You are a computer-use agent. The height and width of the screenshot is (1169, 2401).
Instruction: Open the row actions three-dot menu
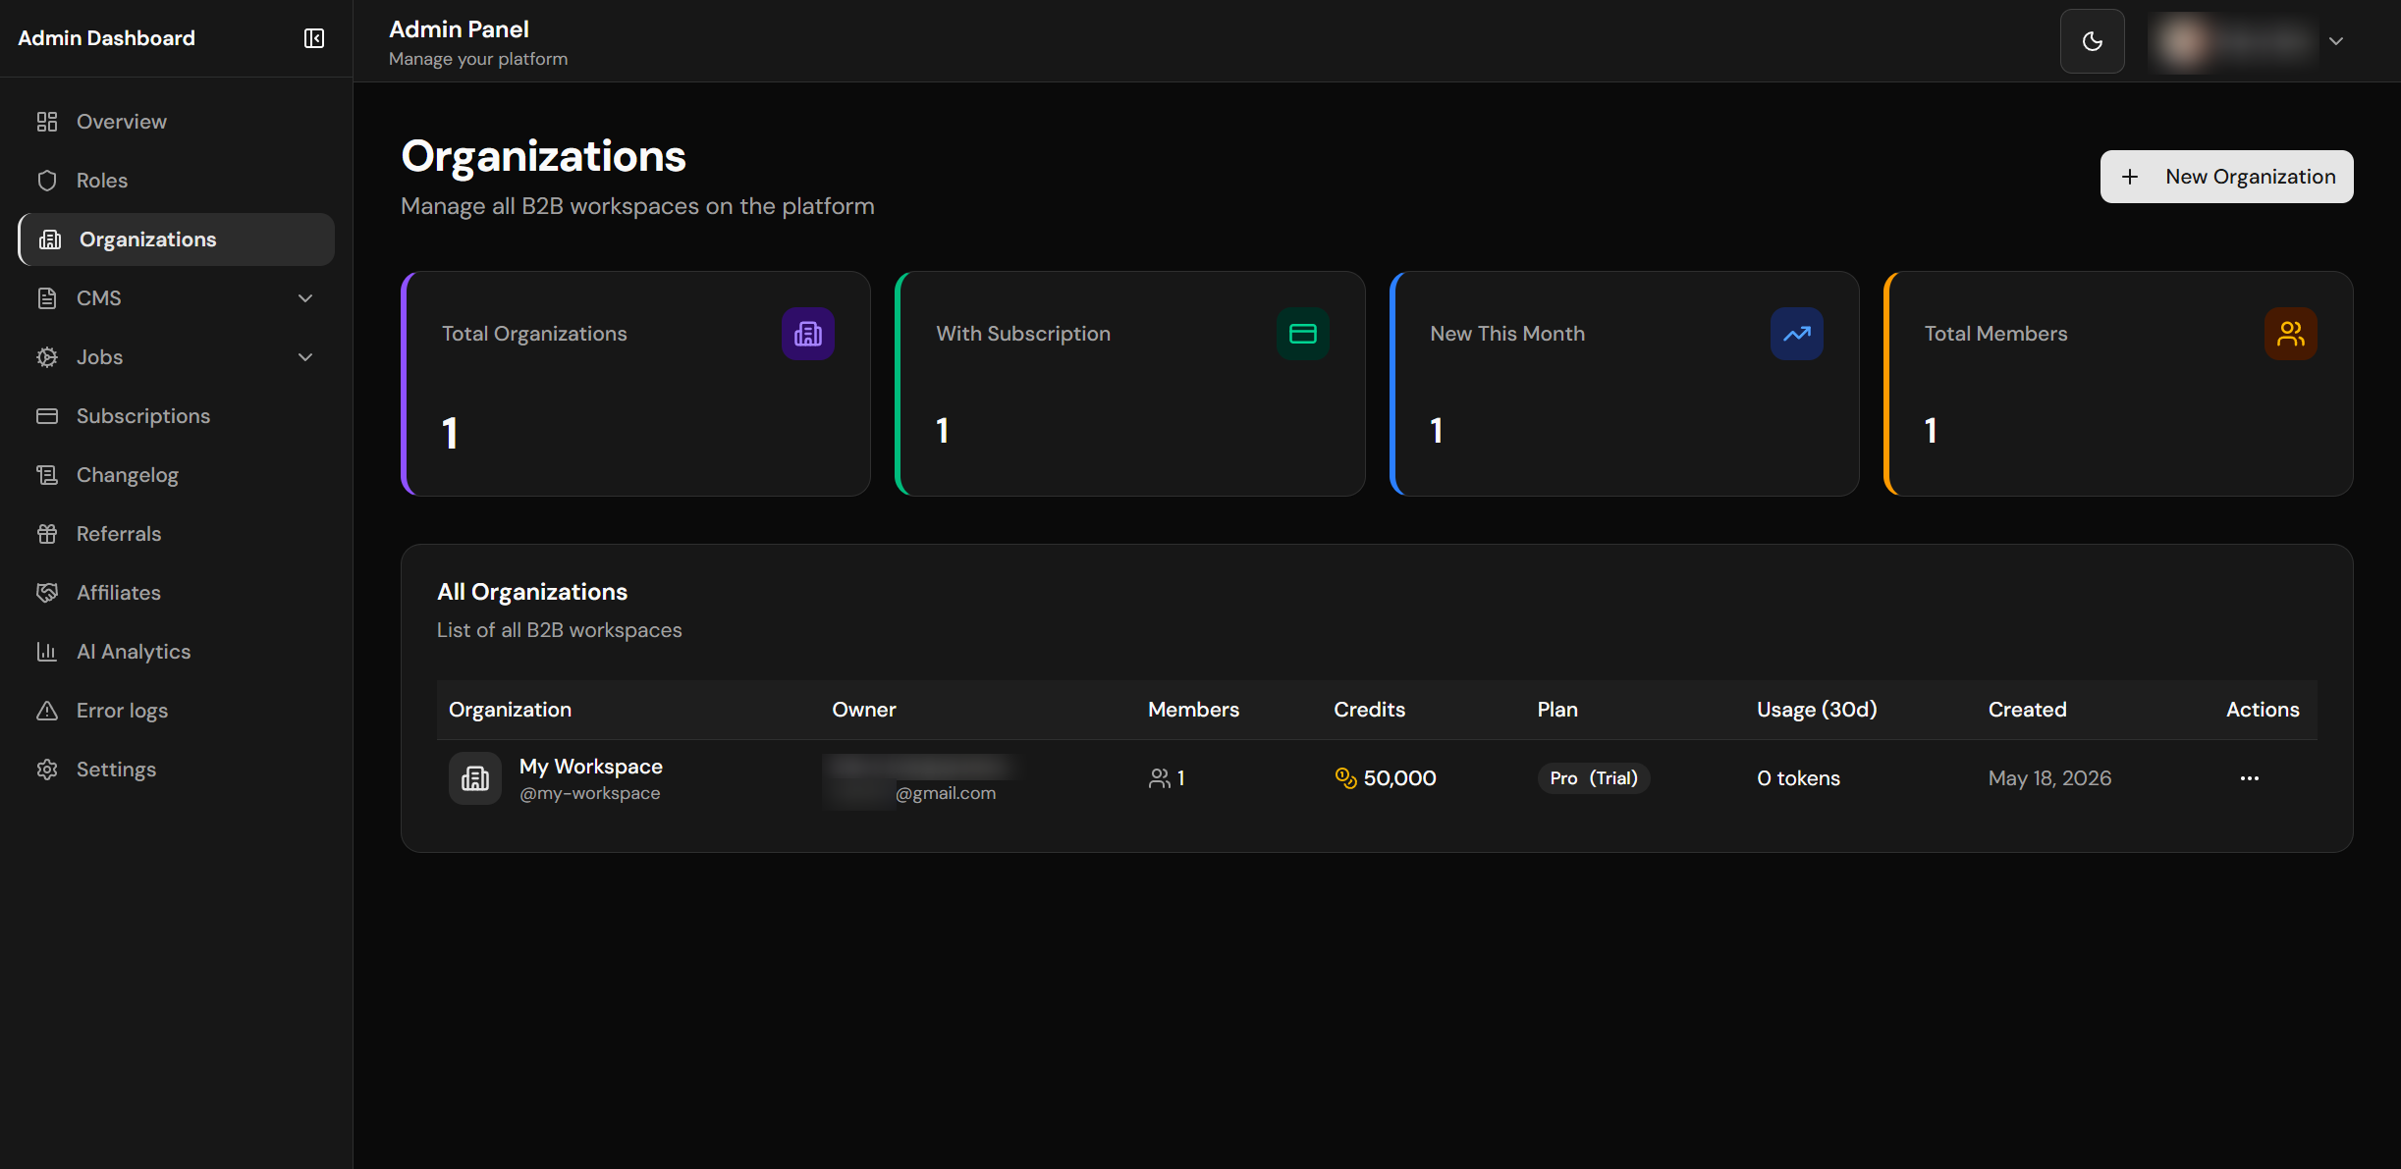coord(2249,778)
